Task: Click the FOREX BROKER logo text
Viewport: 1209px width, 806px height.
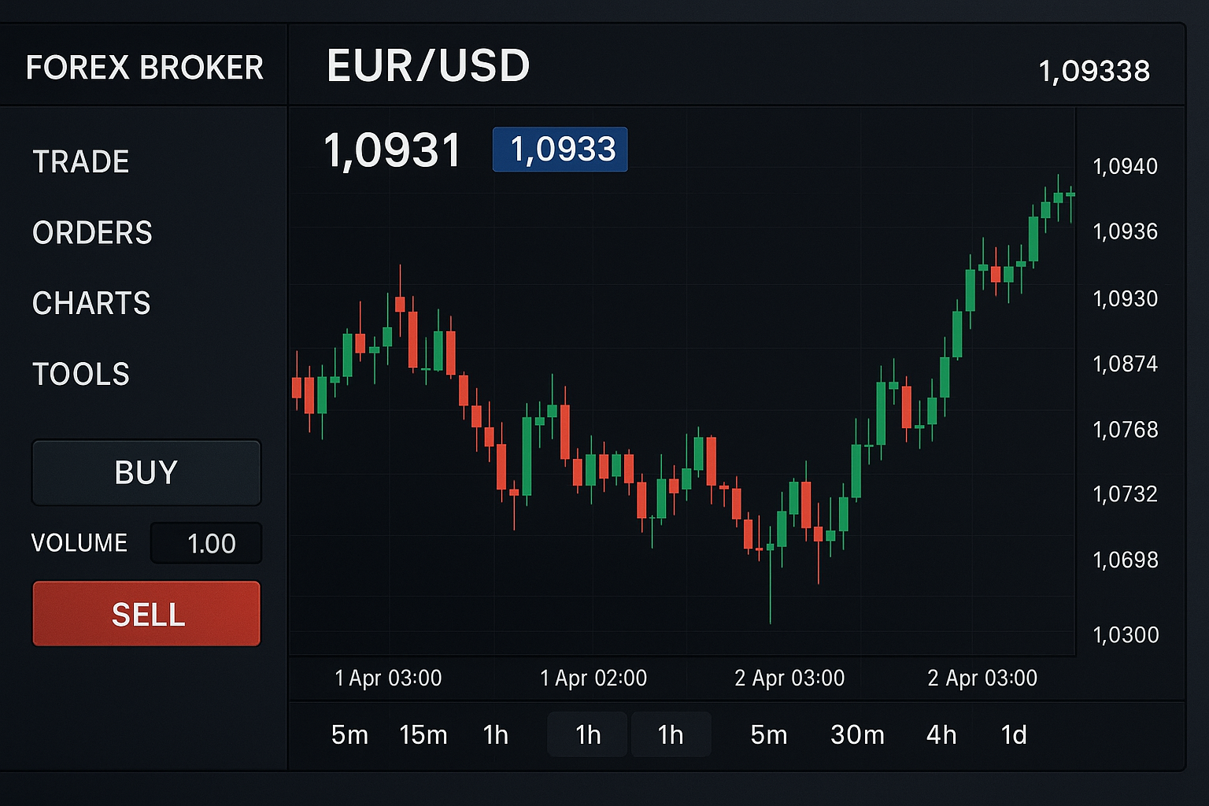Action: (145, 68)
